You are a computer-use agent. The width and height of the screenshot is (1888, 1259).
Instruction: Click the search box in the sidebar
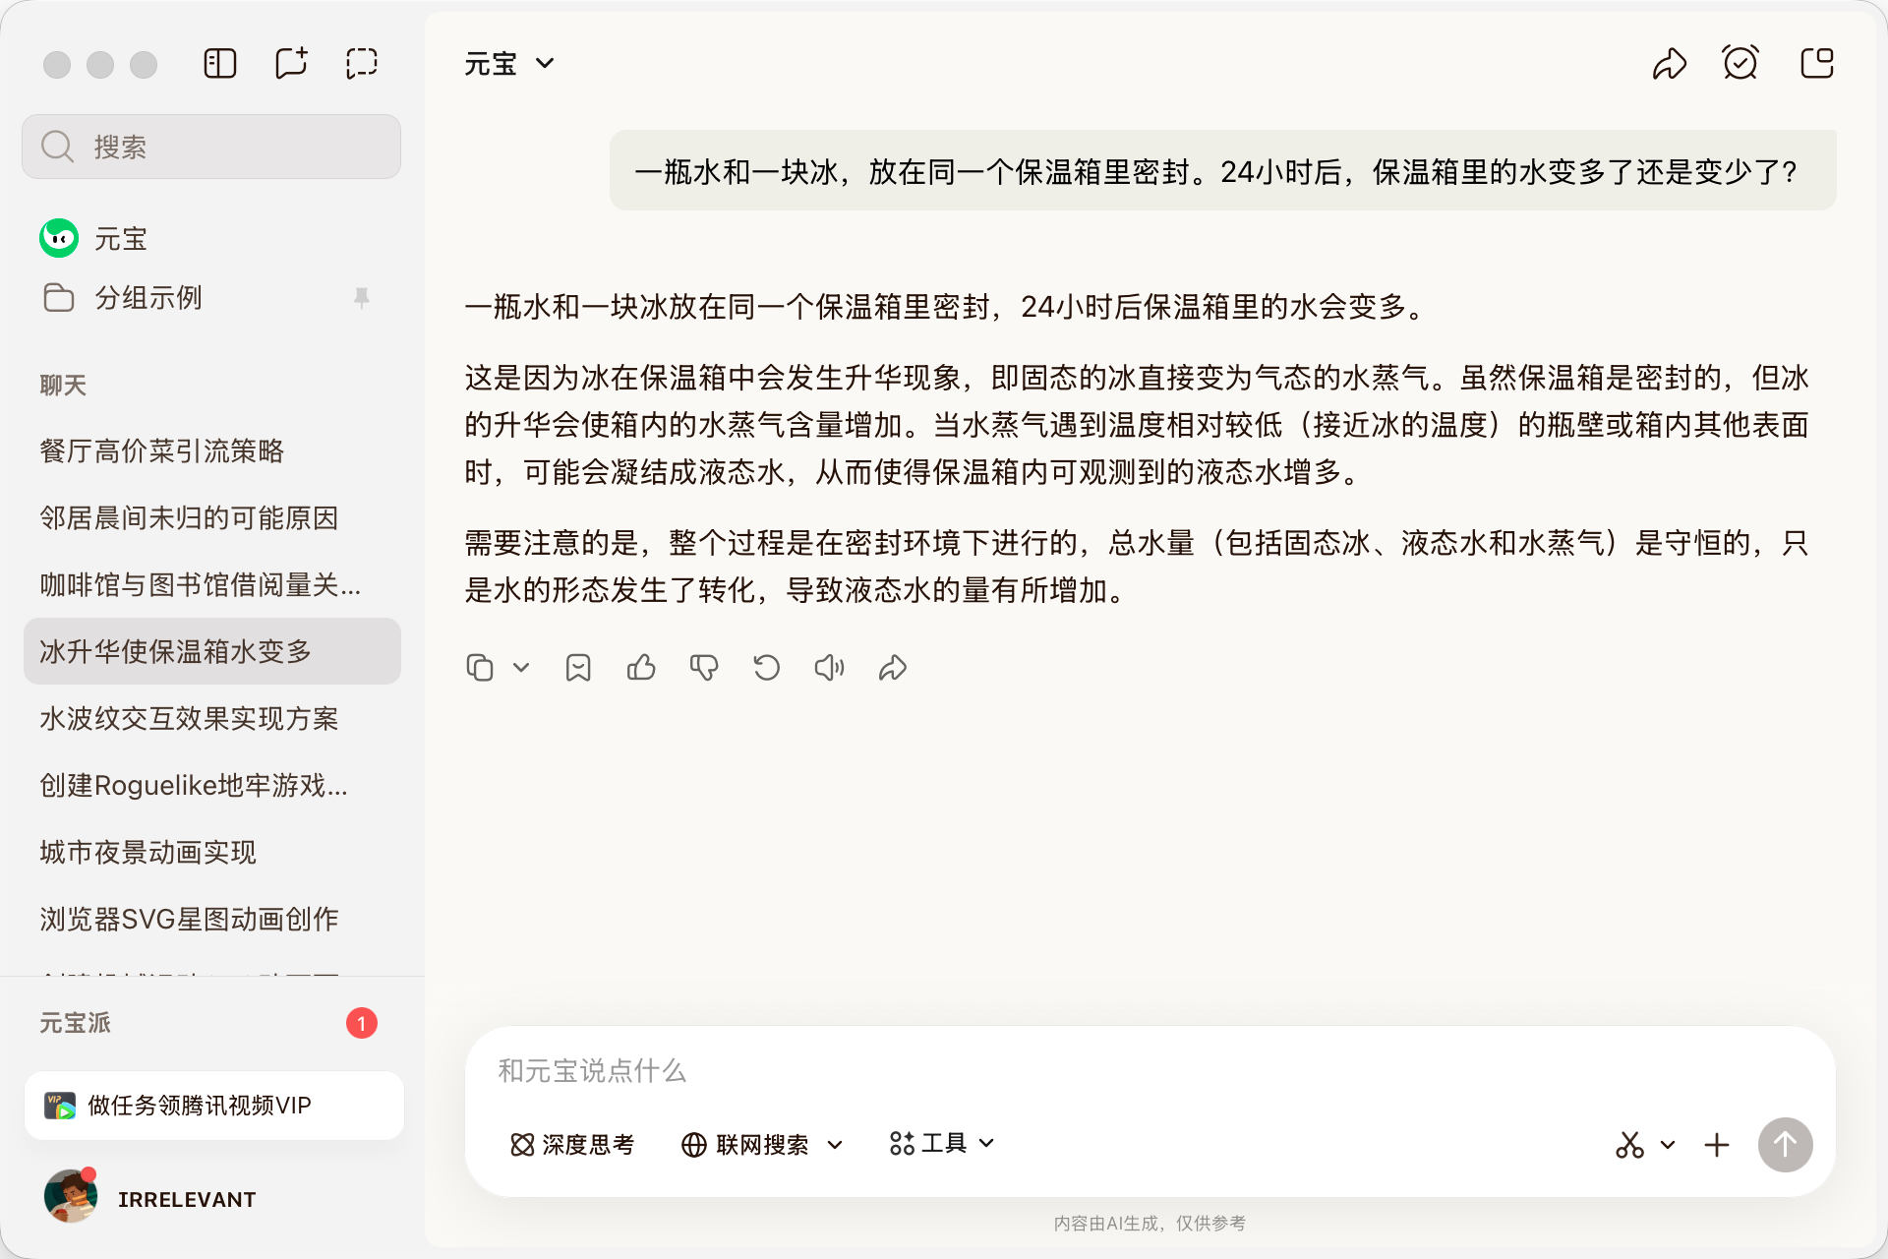point(210,147)
